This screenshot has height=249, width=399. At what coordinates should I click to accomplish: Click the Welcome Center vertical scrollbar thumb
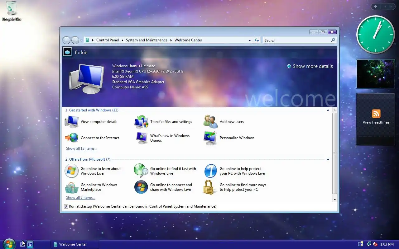click(x=335, y=153)
